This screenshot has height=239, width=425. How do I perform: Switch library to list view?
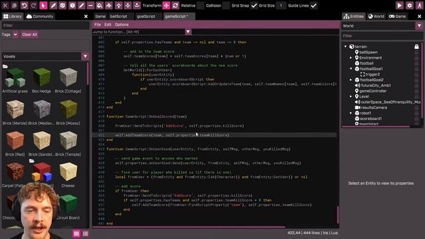(x=86, y=234)
